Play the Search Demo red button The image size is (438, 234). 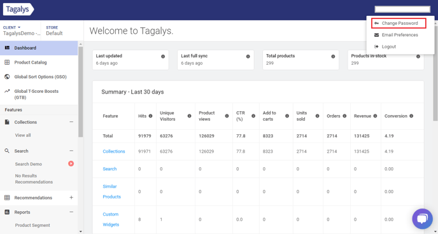(x=71, y=163)
